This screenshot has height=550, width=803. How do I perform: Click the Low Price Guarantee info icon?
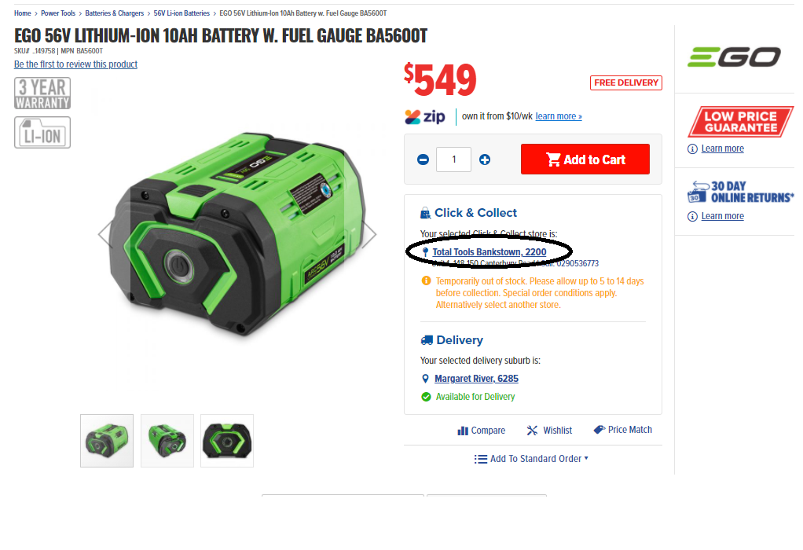pyautogui.click(x=692, y=149)
